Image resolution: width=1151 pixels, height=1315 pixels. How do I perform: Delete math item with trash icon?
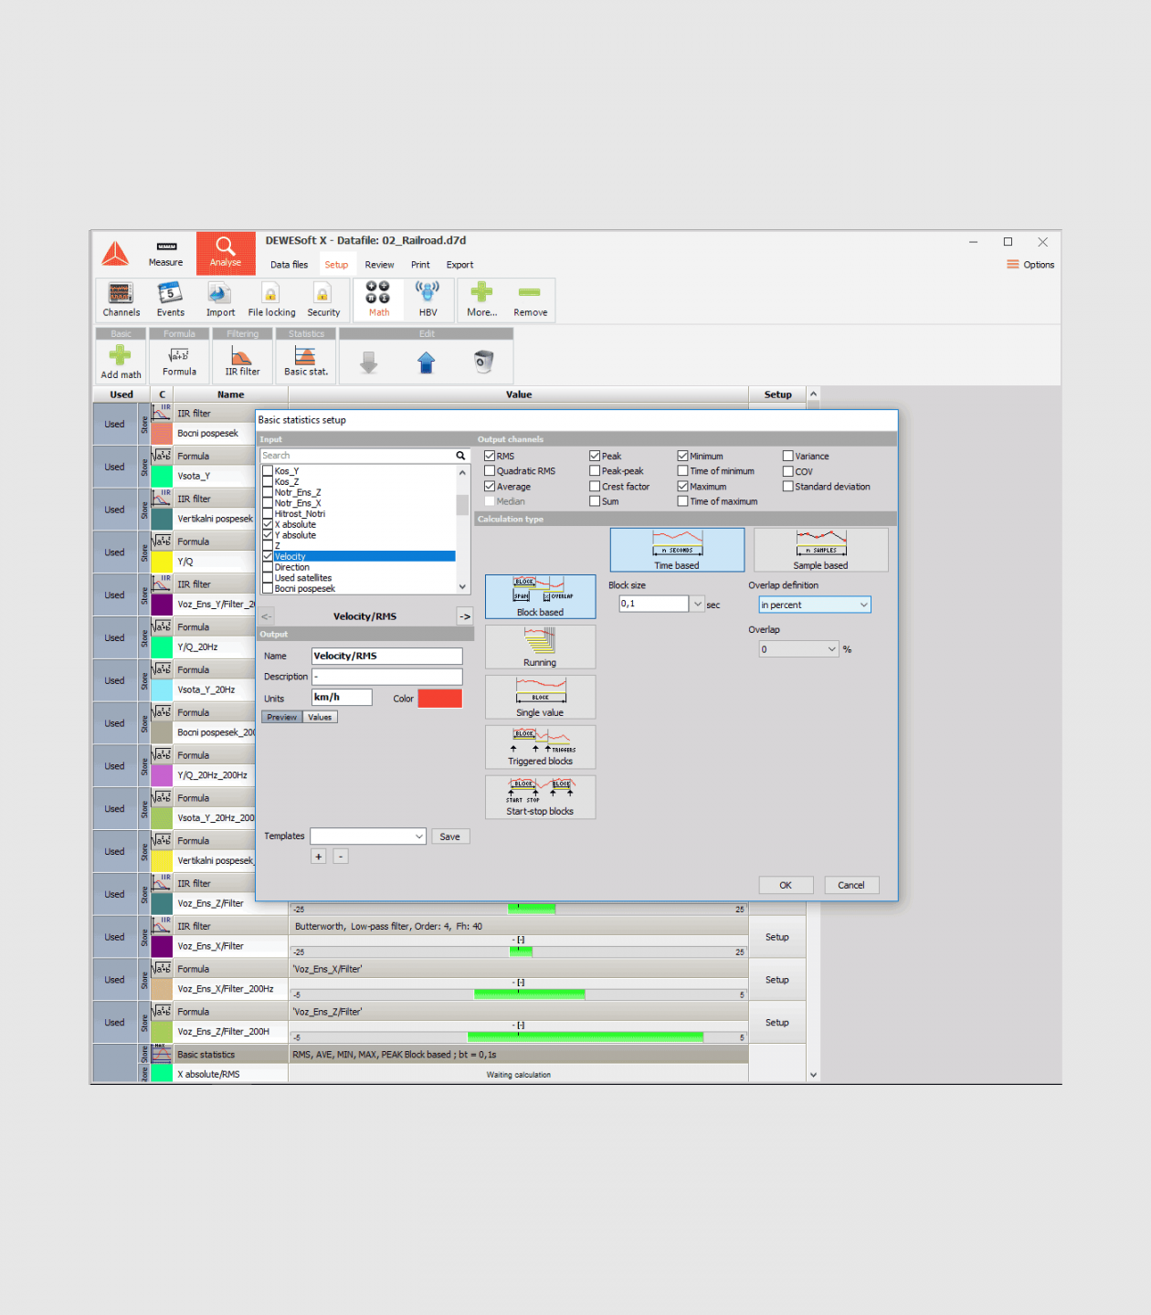(484, 363)
